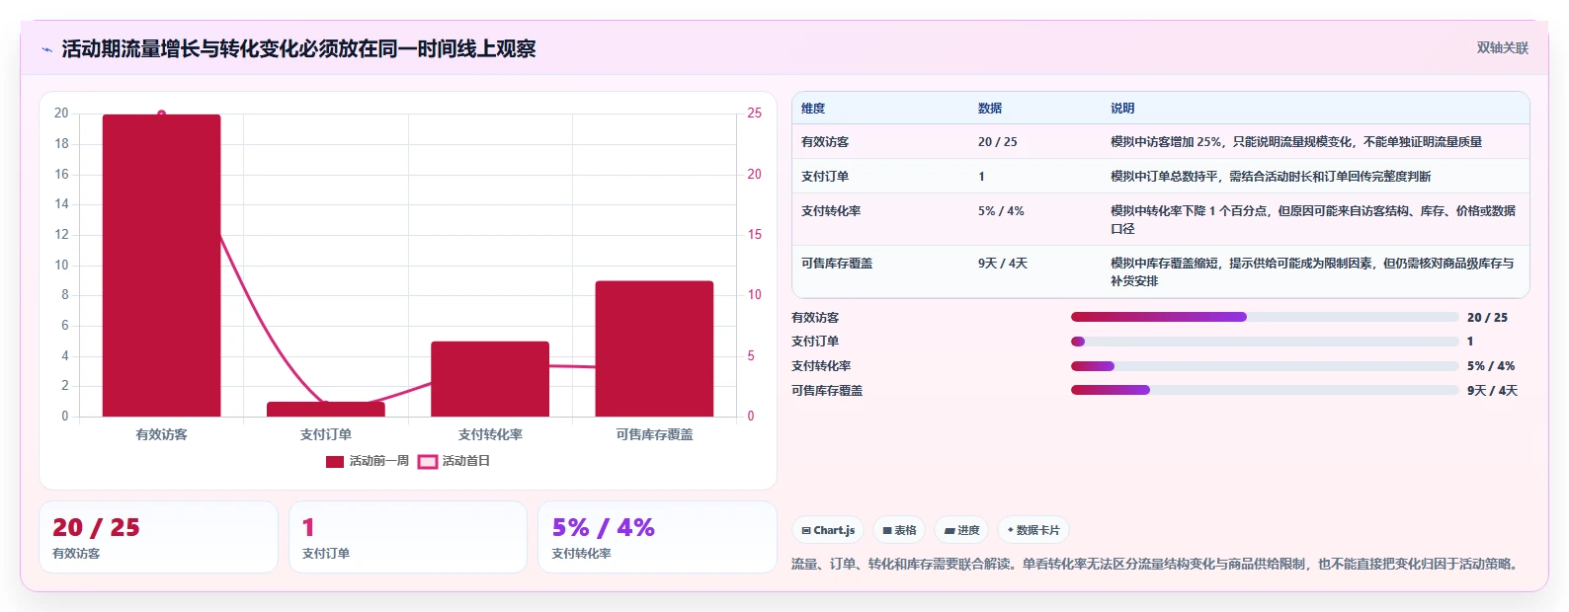Click the line data point atop 有效访客 bar
The height and width of the screenshot is (612, 1569).
tap(162, 115)
